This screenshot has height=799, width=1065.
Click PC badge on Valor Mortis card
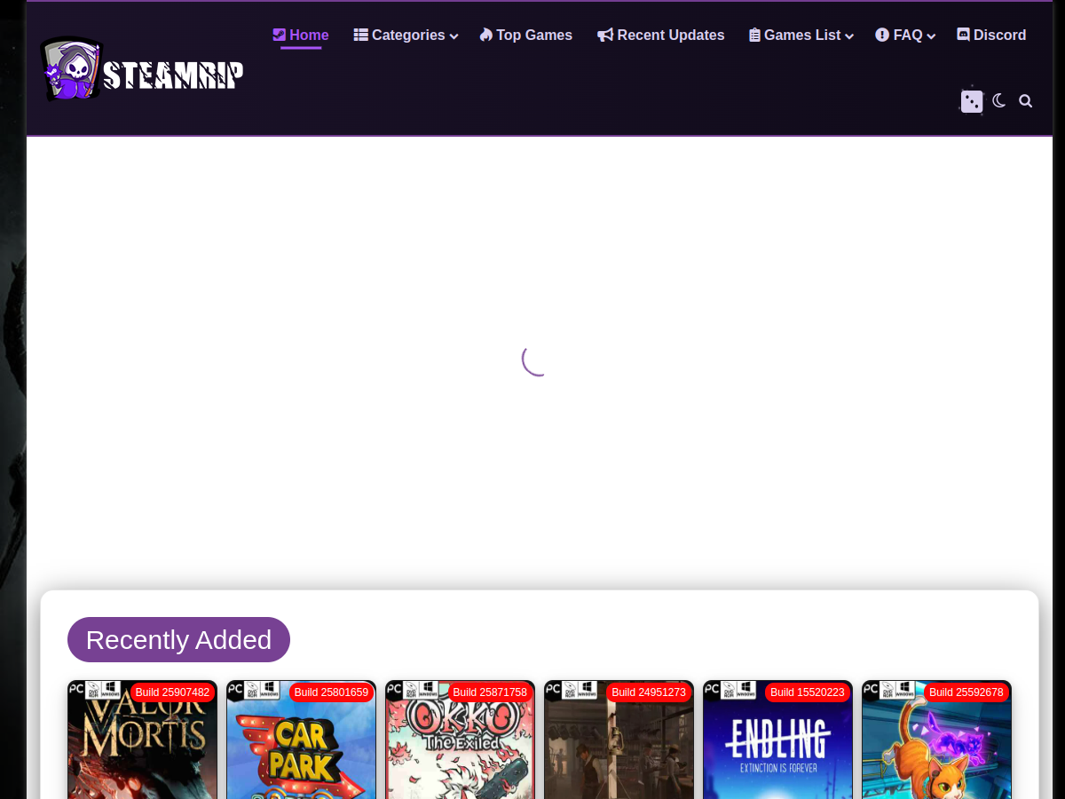coord(76,688)
